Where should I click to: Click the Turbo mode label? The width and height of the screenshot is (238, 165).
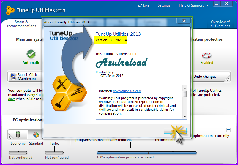coord(54,143)
